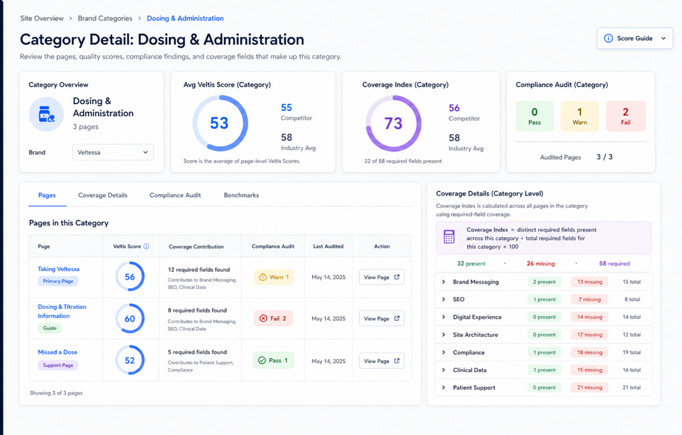The height and width of the screenshot is (435, 682).
Task: Click external link icon for Missed a Dose row
Action: (397, 361)
